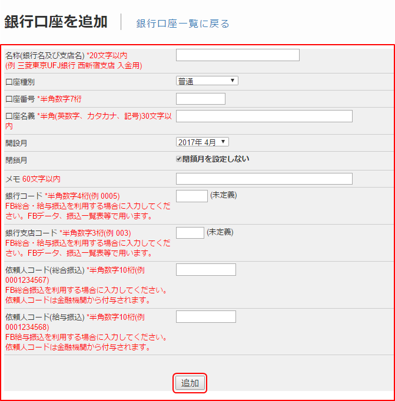Click the メモ input field
The image size is (395, 401).
pyautogui.click(x=264, y=179)
